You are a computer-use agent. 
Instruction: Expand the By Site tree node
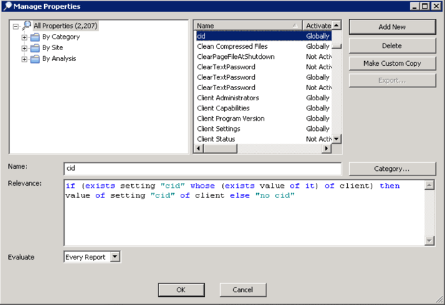tap(24, 48)
